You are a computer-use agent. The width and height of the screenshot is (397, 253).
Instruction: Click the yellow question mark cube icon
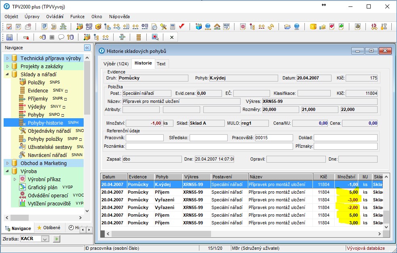(x=313, y=27)
